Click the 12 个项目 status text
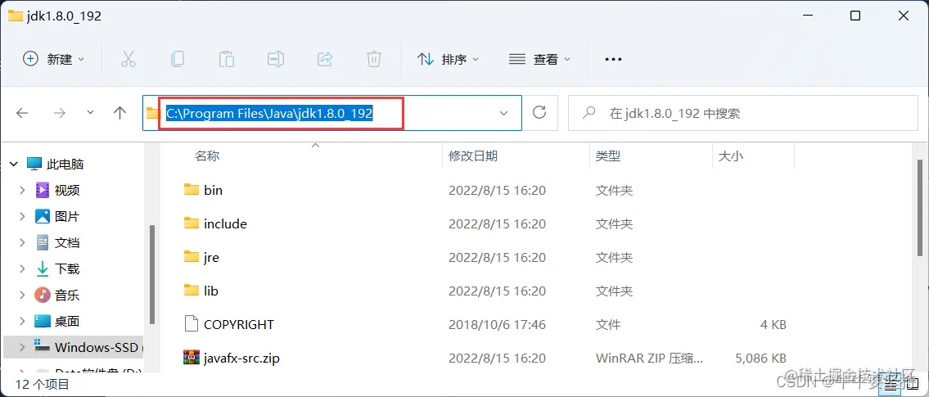The image size is (929, 397). (x=42, y=384)
